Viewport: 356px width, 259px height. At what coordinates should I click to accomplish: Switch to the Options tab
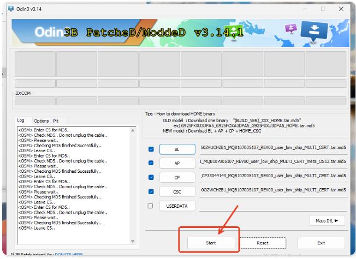coord(41,121)
